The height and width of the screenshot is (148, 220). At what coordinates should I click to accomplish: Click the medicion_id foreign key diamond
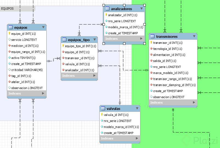[9, 45]
